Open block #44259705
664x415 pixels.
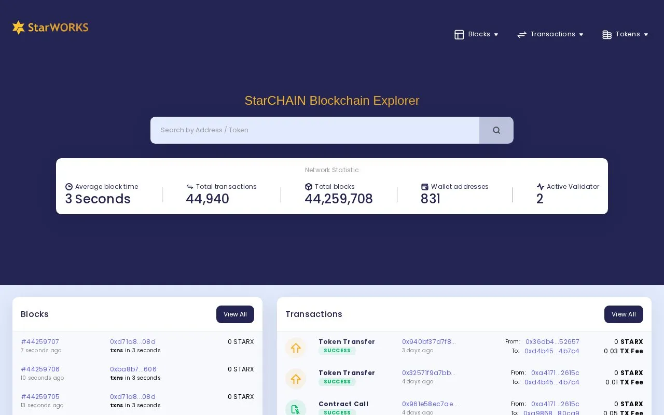[40, 397]
